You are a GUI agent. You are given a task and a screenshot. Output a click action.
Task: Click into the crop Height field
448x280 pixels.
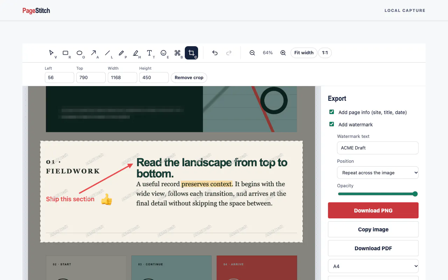154,78
